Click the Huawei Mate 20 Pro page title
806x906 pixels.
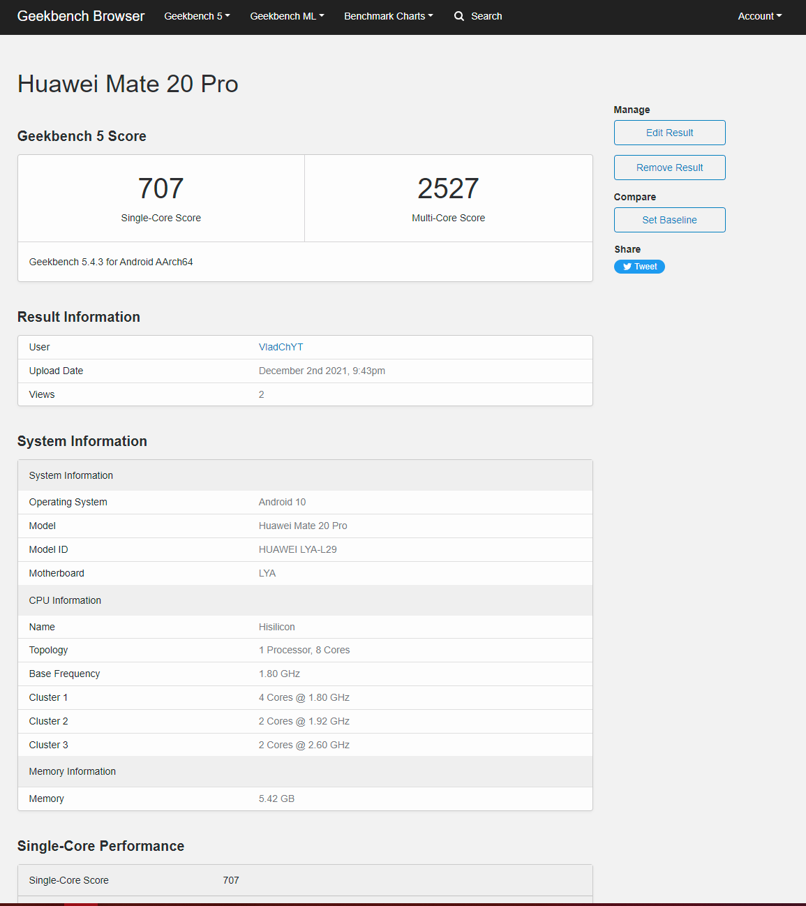coord(128,84)
